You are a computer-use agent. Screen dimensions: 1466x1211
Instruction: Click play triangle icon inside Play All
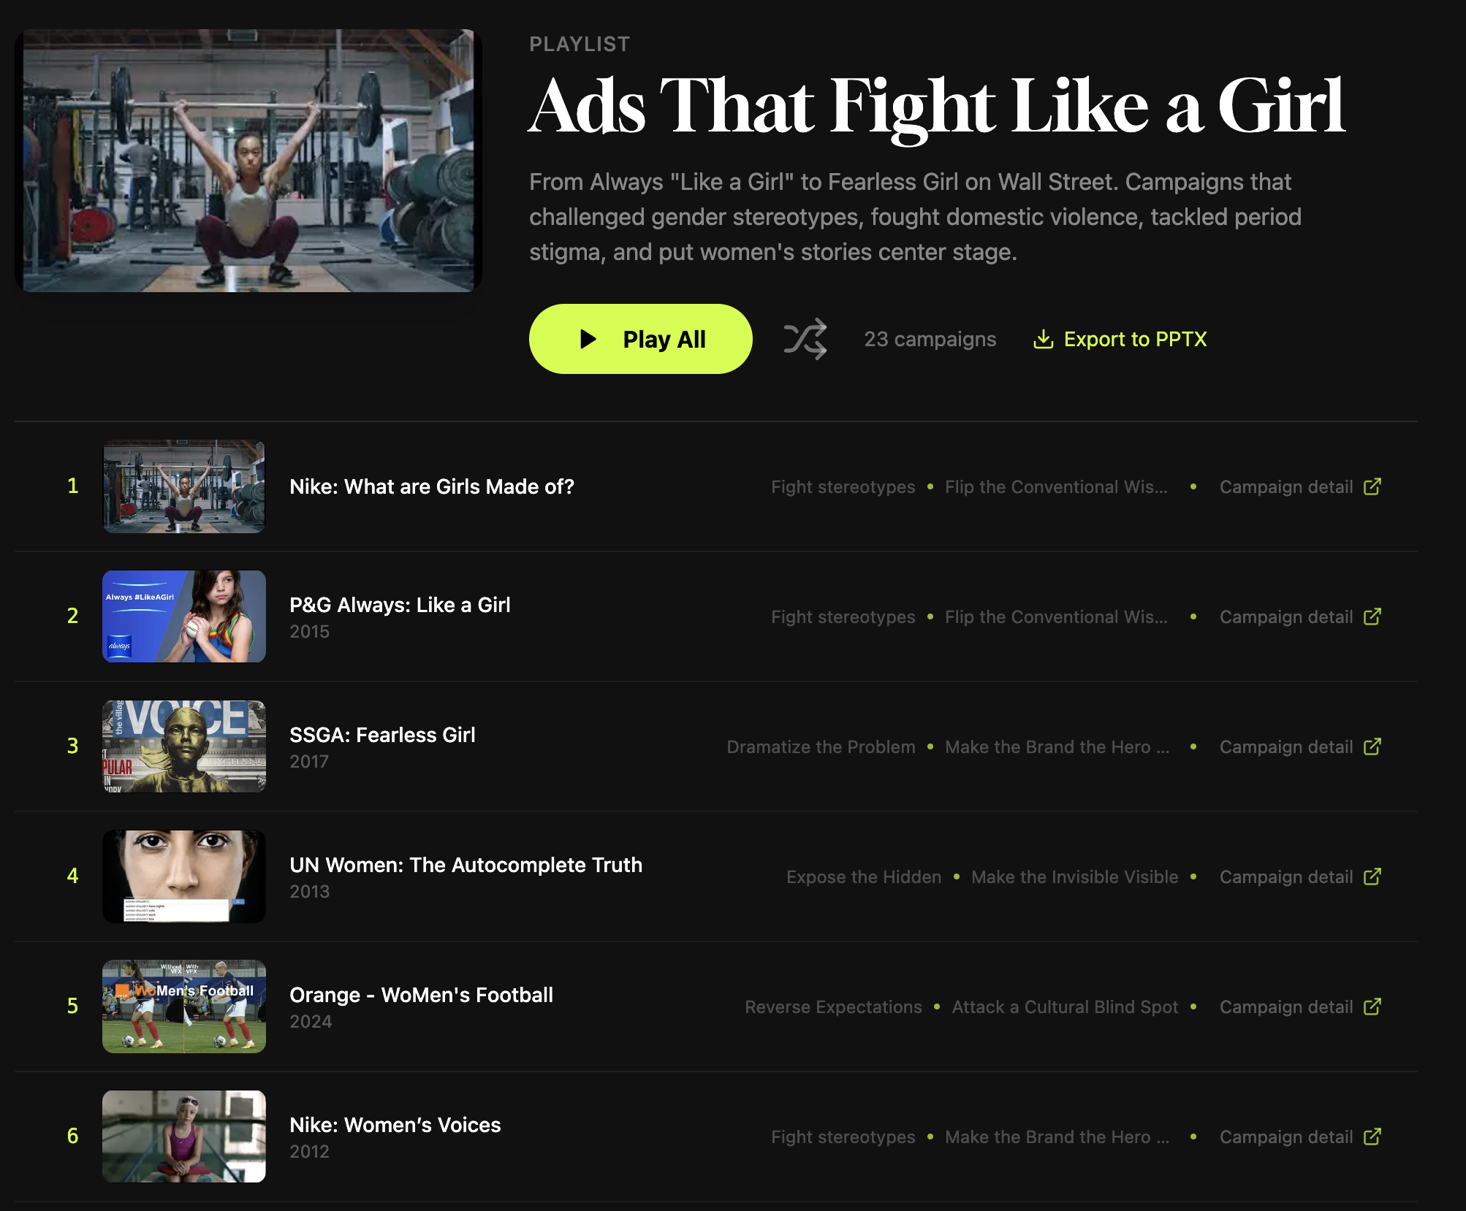(588, 339)
